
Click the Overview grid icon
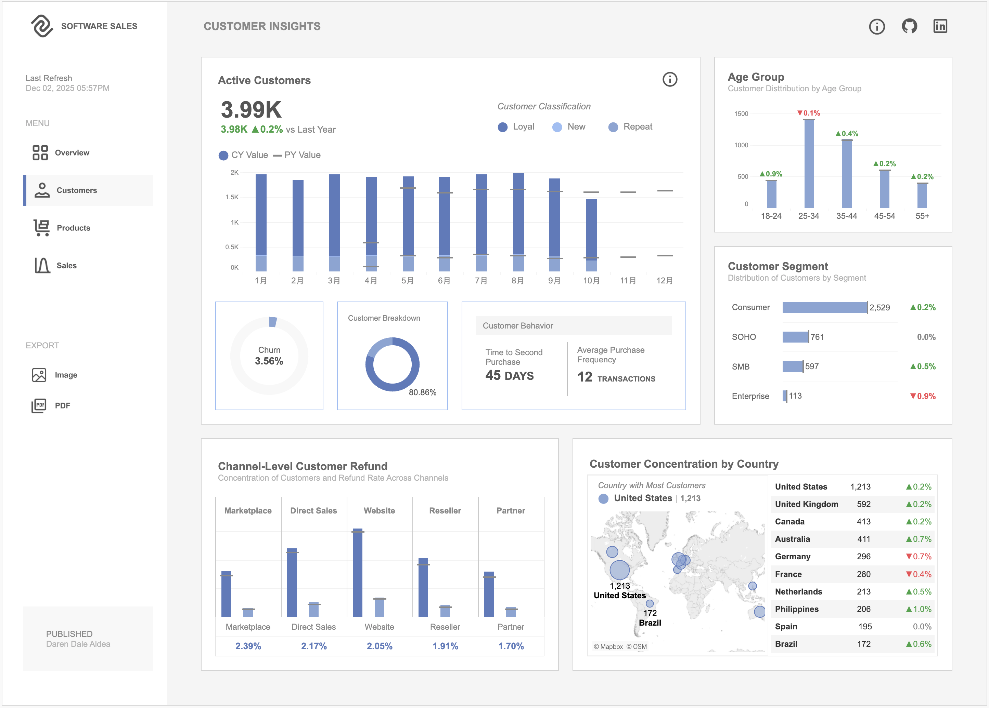(40, 152)
